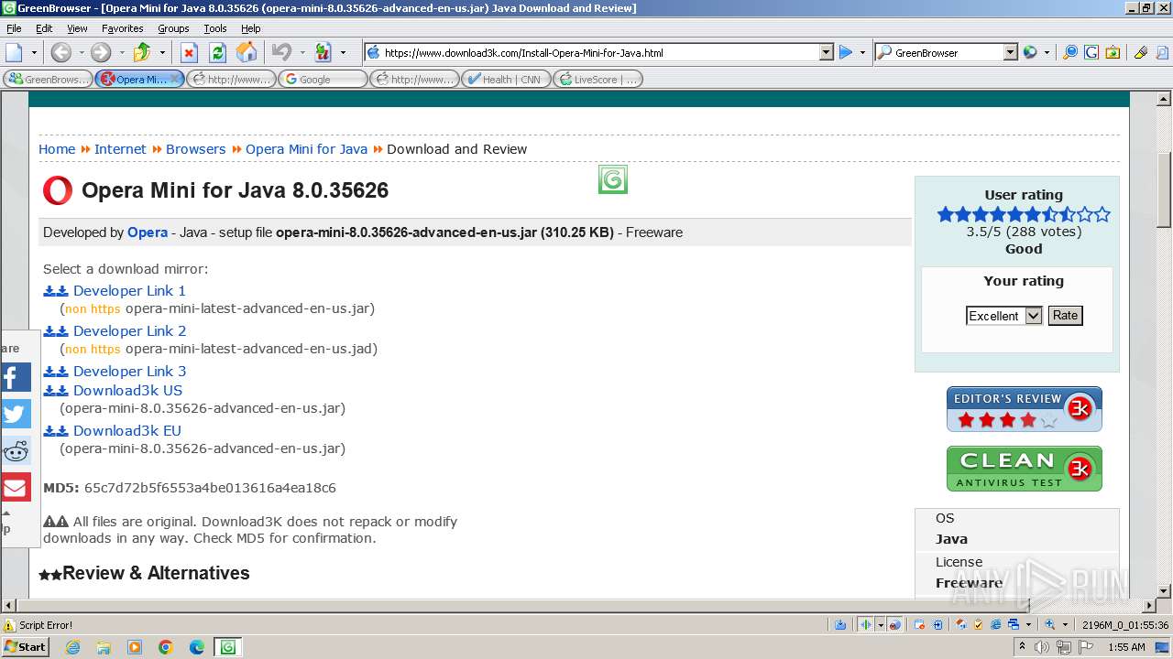
Task: Click the status bar zoom magnifier icon
Action: 1050,624
